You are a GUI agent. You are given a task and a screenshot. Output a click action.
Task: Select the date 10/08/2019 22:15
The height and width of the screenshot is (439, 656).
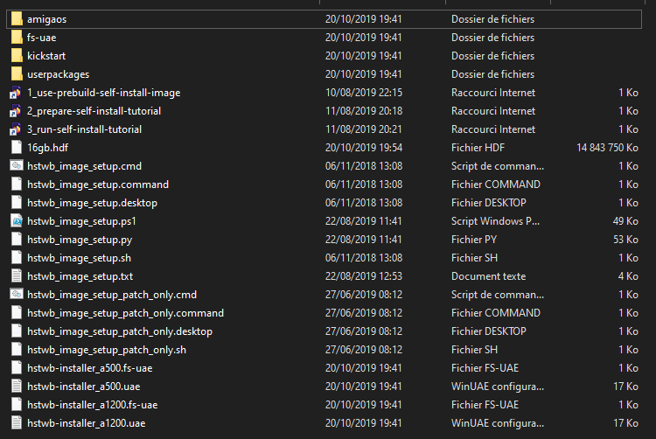click(x=364, y=93)
